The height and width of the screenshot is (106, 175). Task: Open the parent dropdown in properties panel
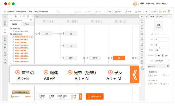tap(162, 61)
